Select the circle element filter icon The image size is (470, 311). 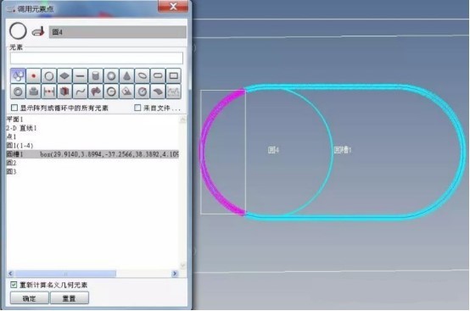pos(49,75)
